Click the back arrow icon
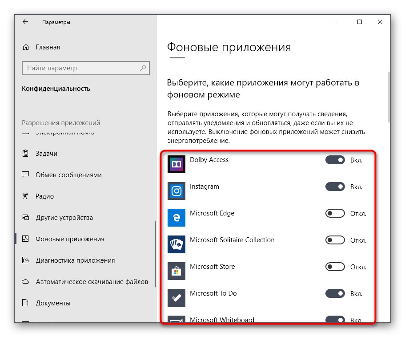Image resolution: width=405 pixels, height=337 pixels. (25, 22)
